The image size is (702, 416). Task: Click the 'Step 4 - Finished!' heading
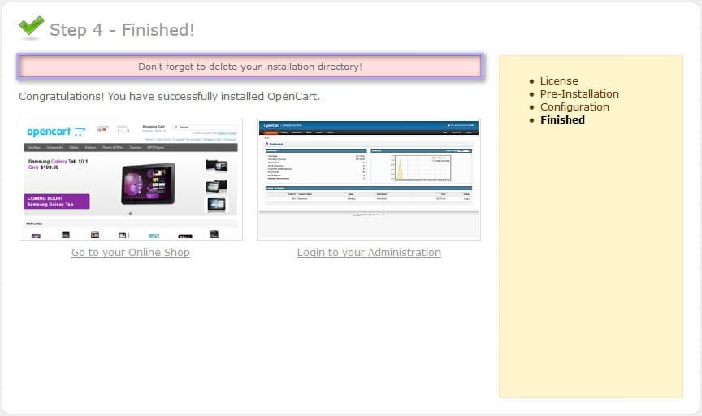(122, 30)
